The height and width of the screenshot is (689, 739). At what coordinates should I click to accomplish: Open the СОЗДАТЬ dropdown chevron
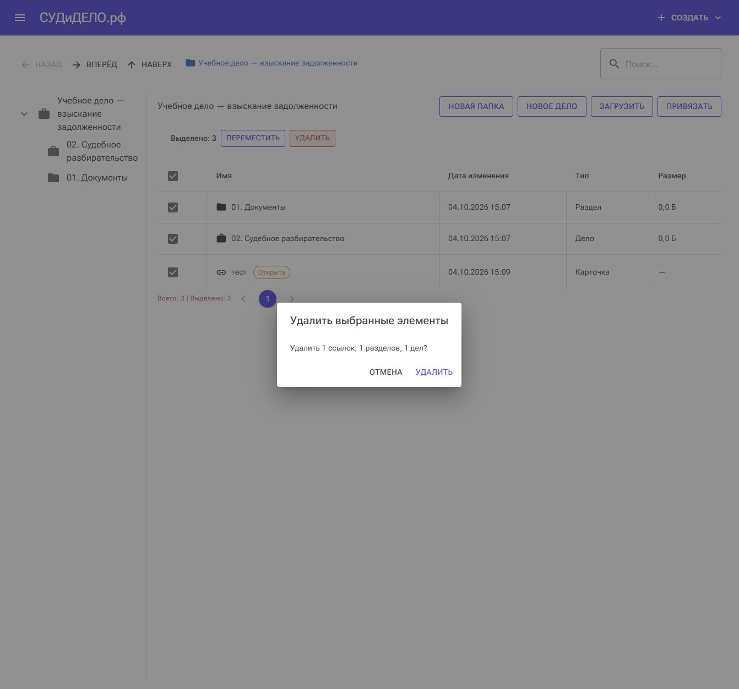718,18
